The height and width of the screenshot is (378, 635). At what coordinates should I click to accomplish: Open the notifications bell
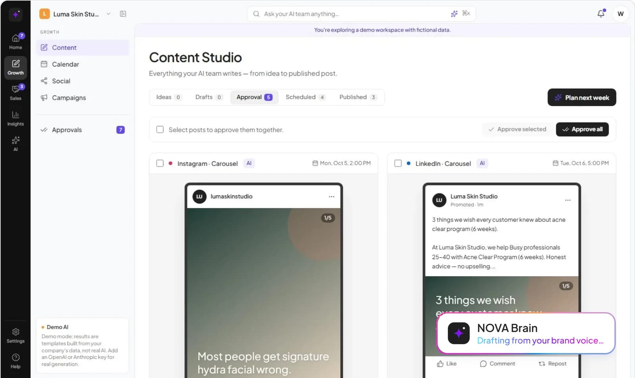601,14
